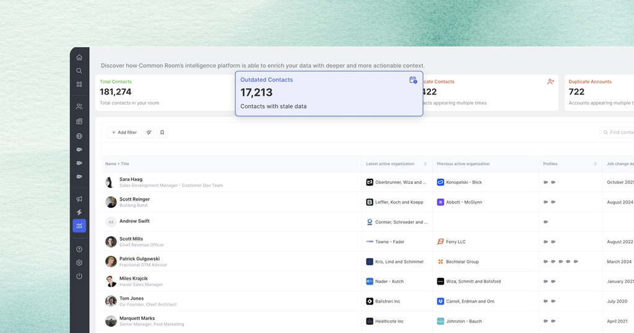Click the Konopelski - Blick company logo
The height and width of the screenshot is (333, 634).
pos(440,182)
